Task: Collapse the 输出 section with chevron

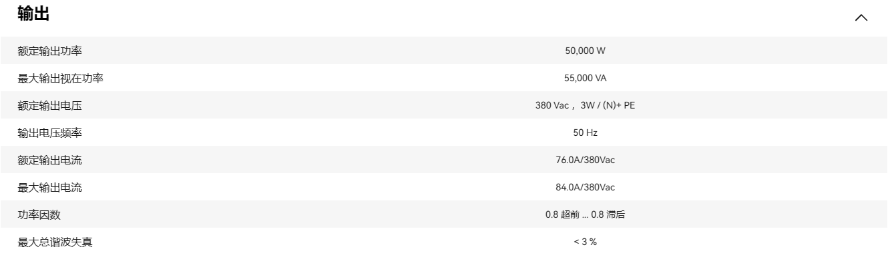Action: coord(861,18)
